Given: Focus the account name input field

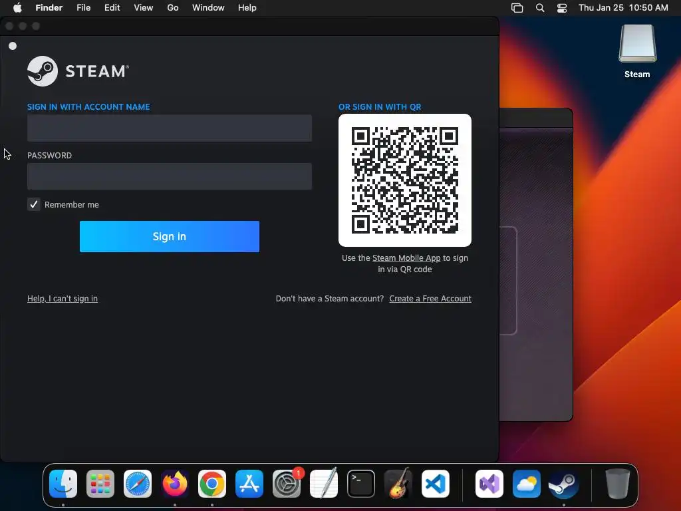Looking at the screenshot, I should 170,128.
